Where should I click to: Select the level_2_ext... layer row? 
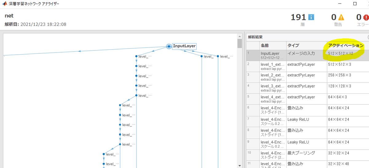pyautogui.click(x=307, y=77)
